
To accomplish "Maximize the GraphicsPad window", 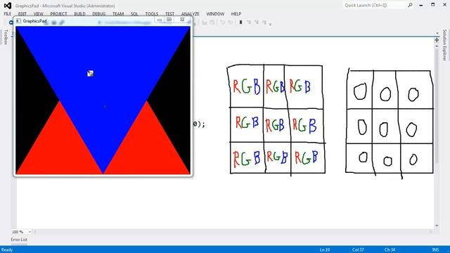I will 169,20.
